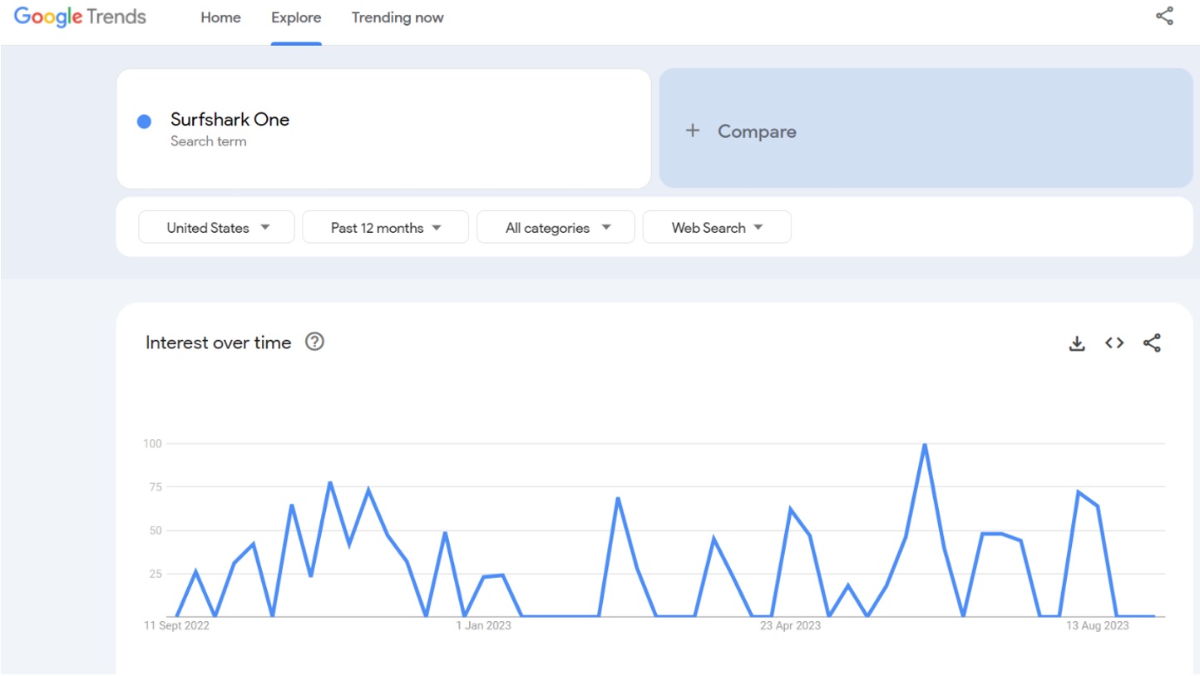Click the 100 peak point on the chart line
Image resolution: width=1200 pixels, height=676 pixels.
[x=925, y=445]
